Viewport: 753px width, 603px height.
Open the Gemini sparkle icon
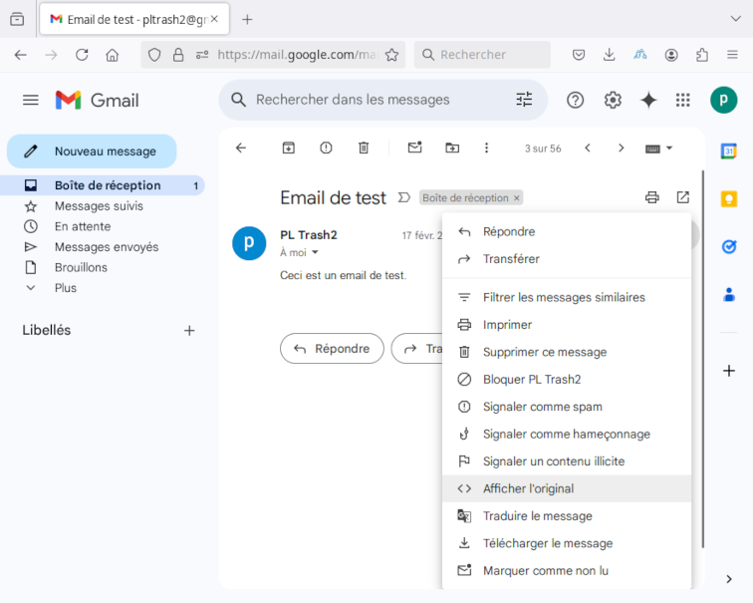click(x=648, y=100)
